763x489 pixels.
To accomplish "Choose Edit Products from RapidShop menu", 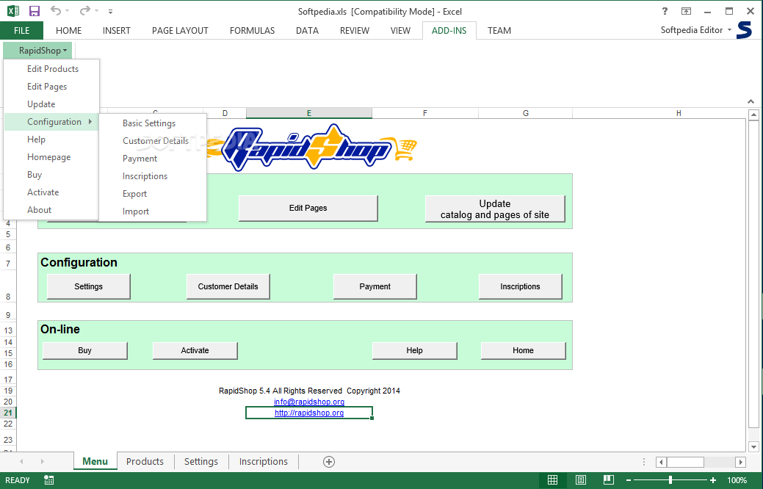I will click(x=53, y=69).
